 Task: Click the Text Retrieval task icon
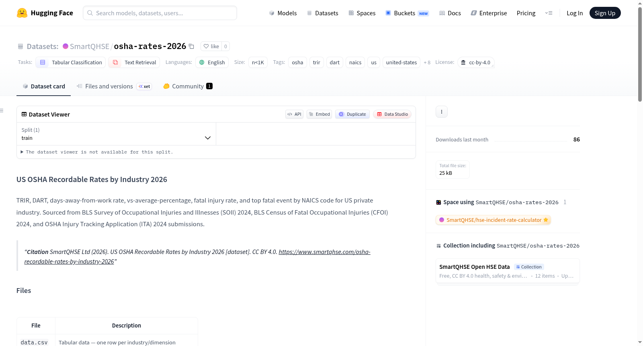click(115, 62)
